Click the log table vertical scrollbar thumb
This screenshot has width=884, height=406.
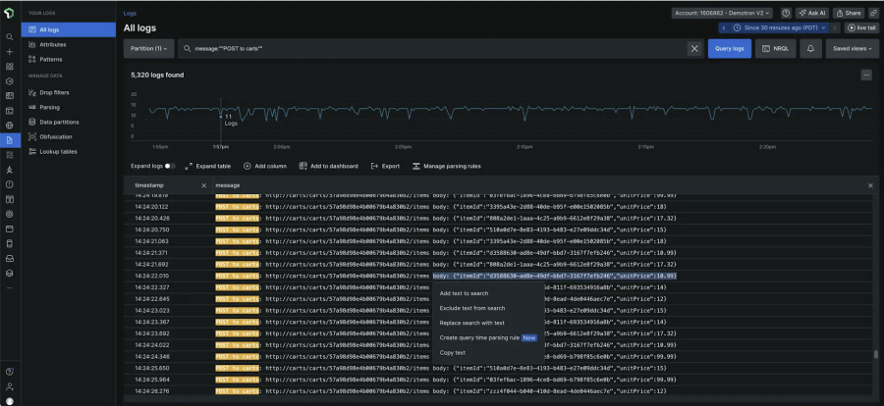tap(875, 354)
